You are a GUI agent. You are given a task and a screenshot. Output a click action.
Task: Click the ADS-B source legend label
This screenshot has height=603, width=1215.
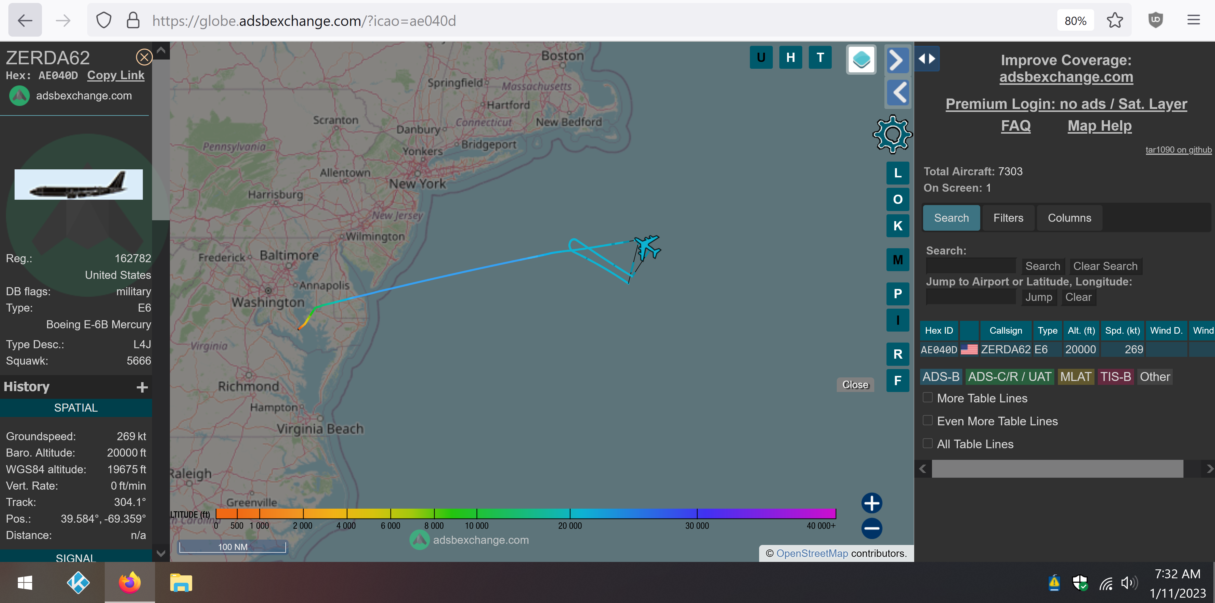click(941, 377)
